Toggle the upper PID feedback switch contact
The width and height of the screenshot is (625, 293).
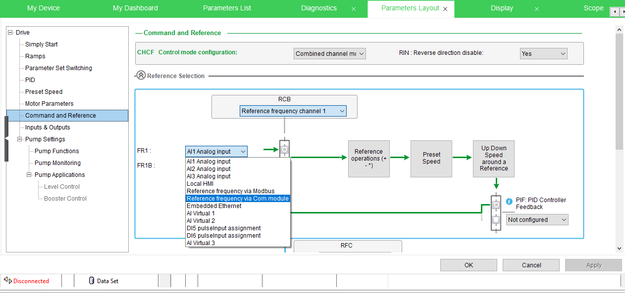(x=496, y=204)
